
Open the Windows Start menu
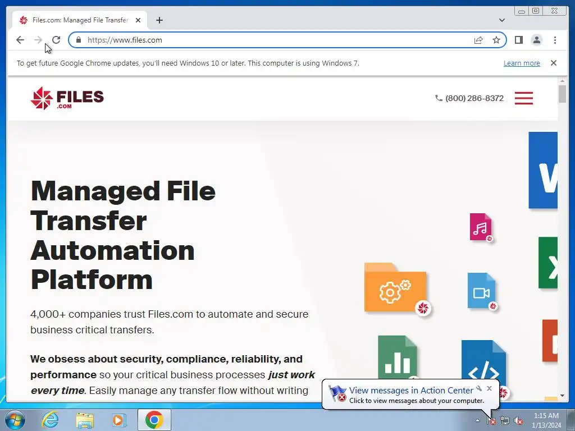(x=15, y=420)
